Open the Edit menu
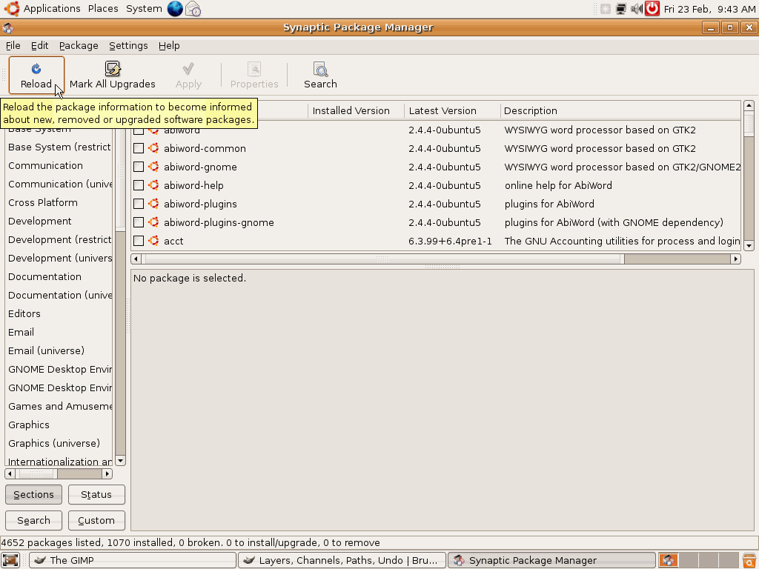 coord(40,45)
